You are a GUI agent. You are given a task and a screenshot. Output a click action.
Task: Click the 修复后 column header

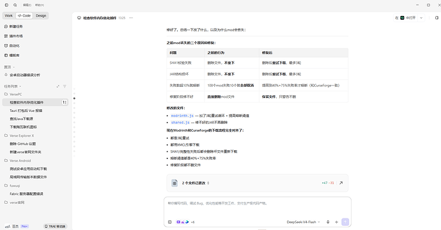point(304,53)
